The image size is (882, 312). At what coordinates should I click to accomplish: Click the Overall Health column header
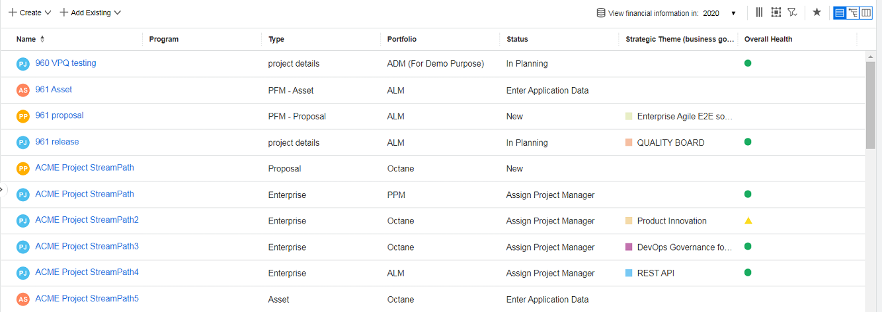(x=768, y=40)
